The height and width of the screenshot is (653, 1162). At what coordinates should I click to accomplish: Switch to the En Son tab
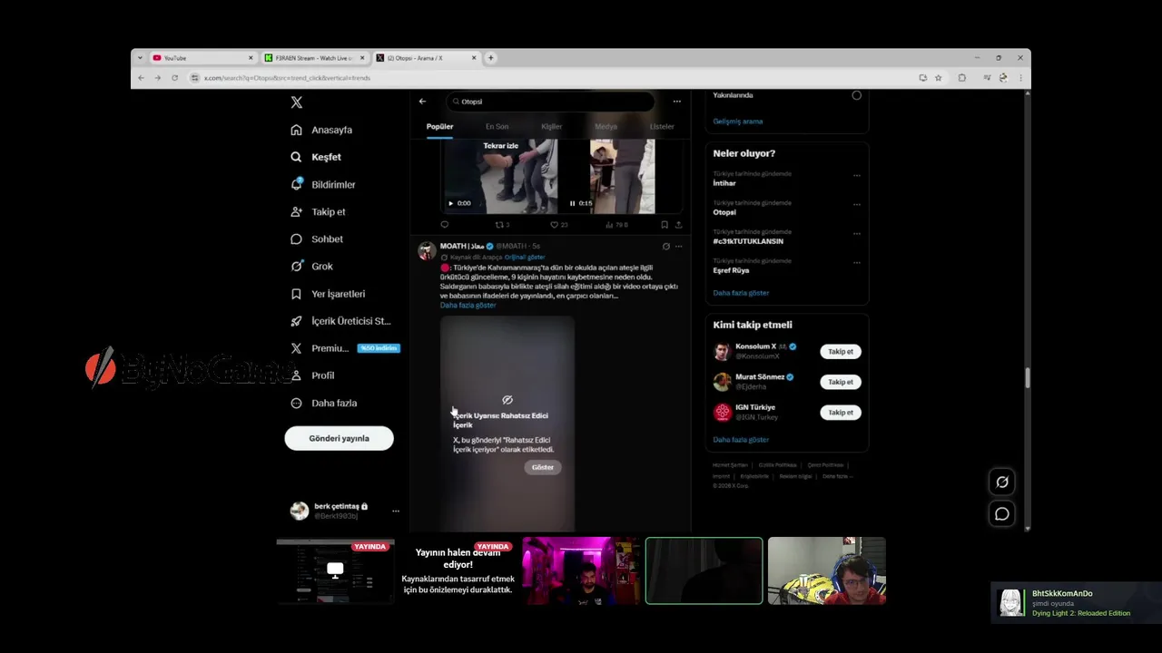tap(497, 127)
